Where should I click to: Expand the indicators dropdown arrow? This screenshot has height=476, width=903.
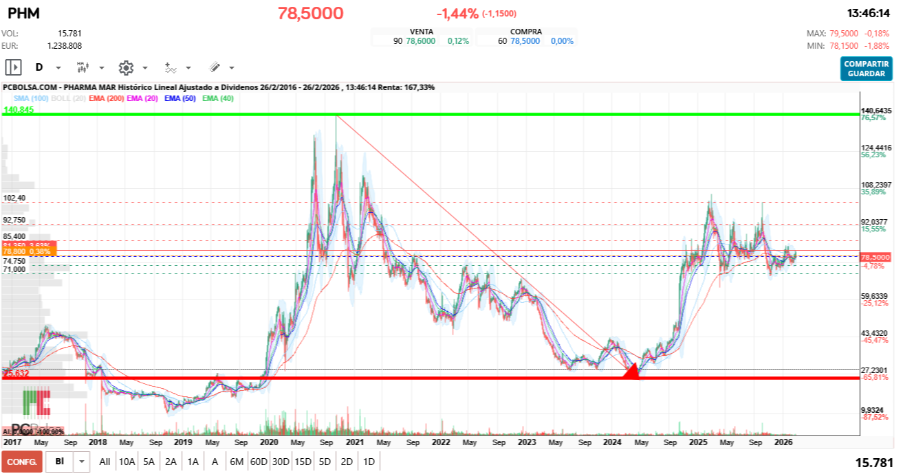[x=188, y=68]
